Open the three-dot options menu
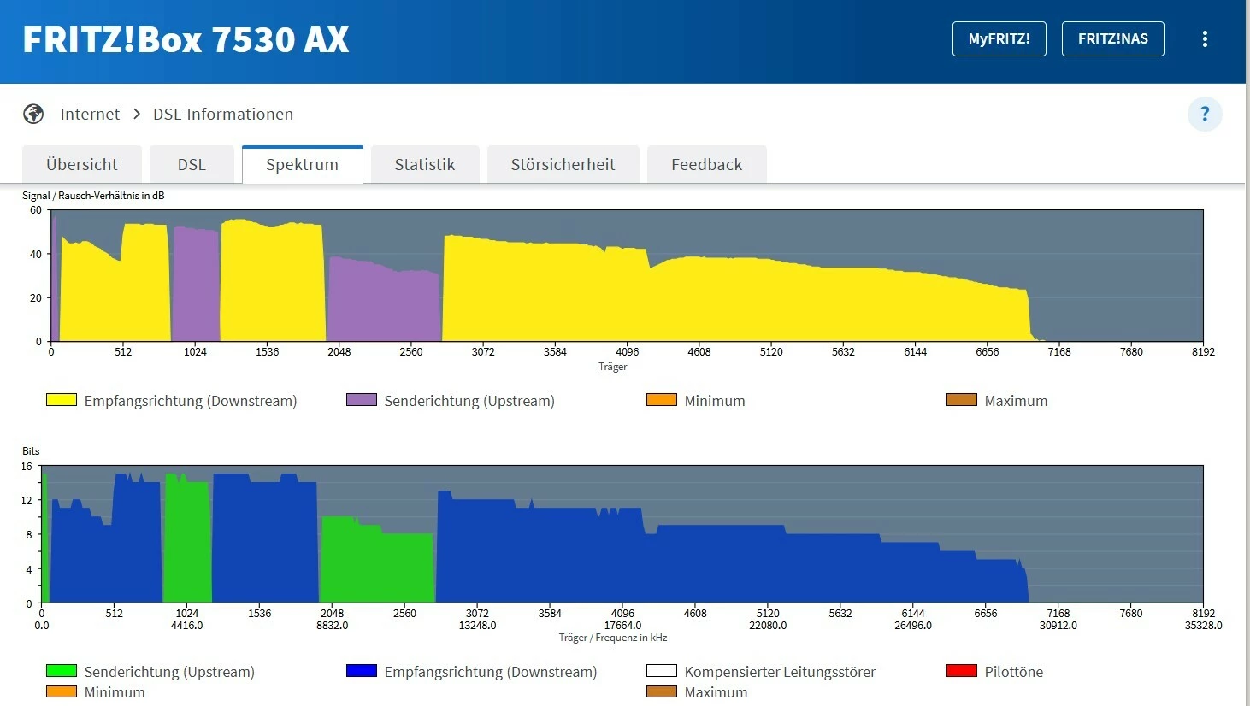Viewport: 1250px width, 706px height. click(1205, 39)
